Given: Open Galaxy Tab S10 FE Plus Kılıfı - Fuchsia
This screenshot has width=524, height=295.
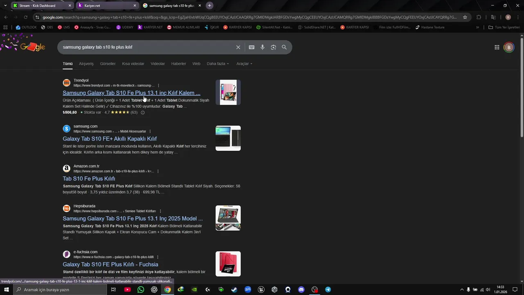Looking at the screenshot, I should (x=111, y=265).
